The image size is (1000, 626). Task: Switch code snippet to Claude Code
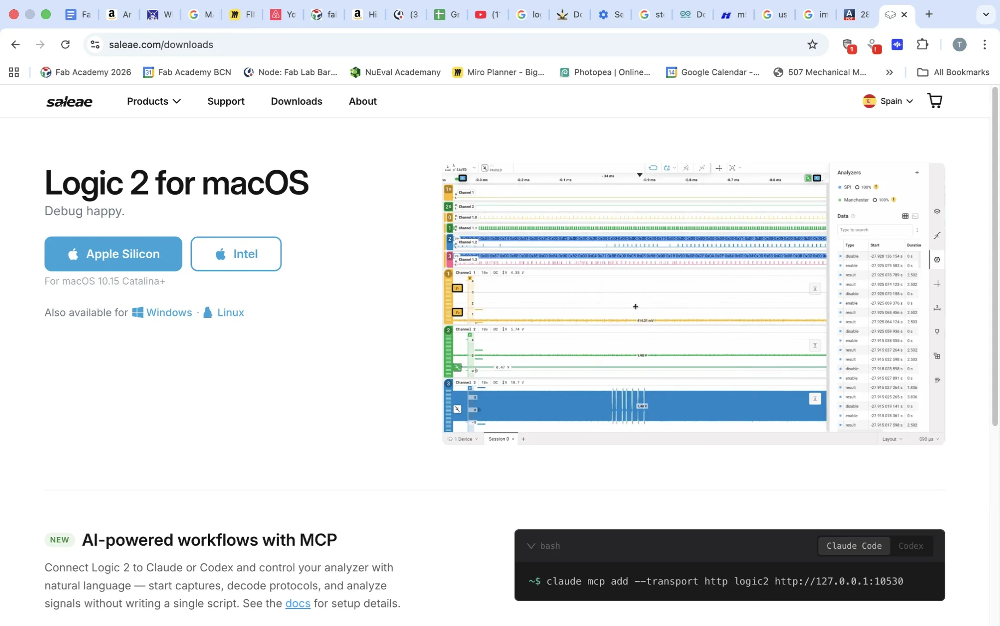pyautogui.click(x=854, y=546)
